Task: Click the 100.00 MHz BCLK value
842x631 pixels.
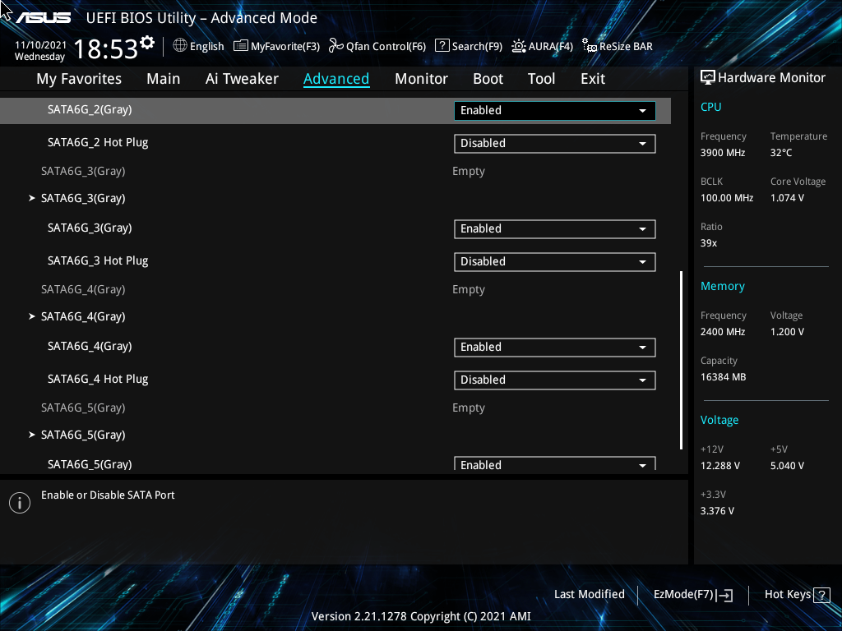Action: click(727, 198)
